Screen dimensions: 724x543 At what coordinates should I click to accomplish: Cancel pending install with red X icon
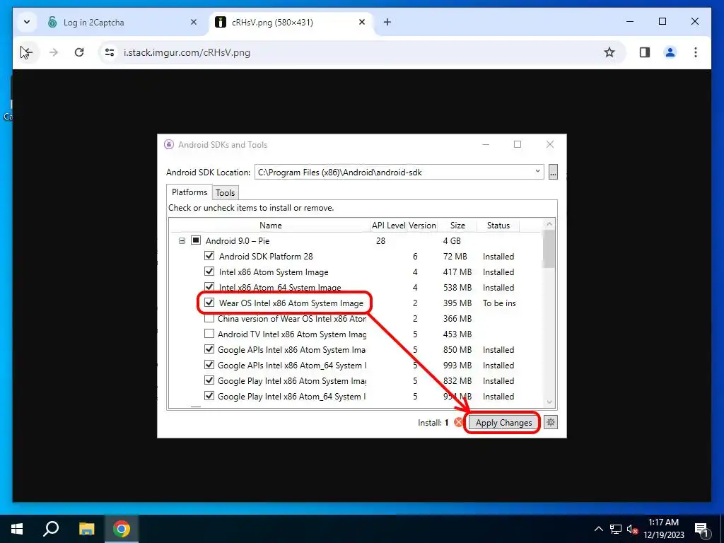coord(458,423)
